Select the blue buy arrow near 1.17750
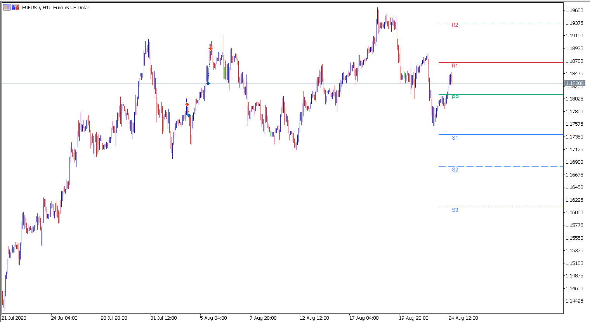Viewport: 590px width, 322px height. click(189, 115)
